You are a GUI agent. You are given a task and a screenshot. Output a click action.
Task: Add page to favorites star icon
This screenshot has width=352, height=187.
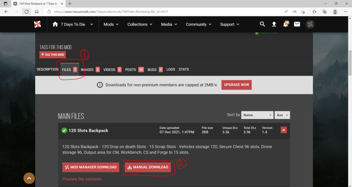click(303, 12)
